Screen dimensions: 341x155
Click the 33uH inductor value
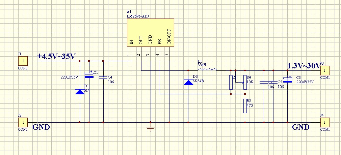(202, 65)
